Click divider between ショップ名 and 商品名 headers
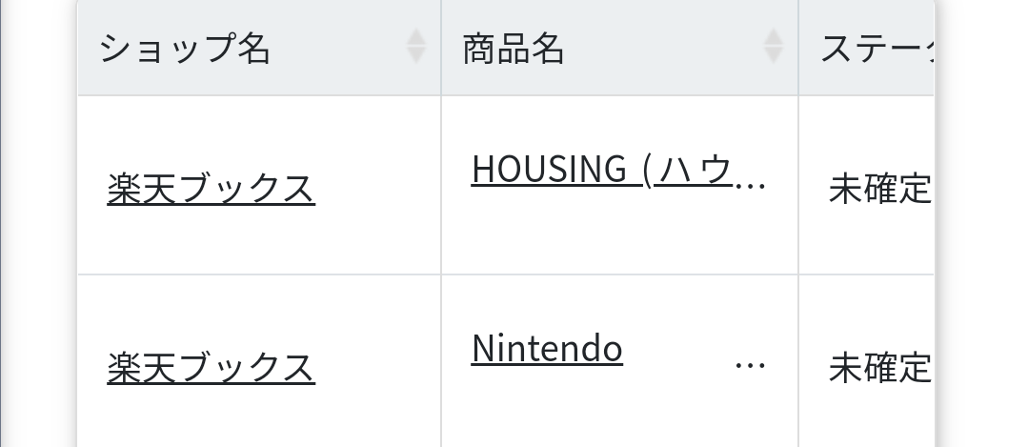Viewport: 1028px width, 447px height. [x=441, y=48]
